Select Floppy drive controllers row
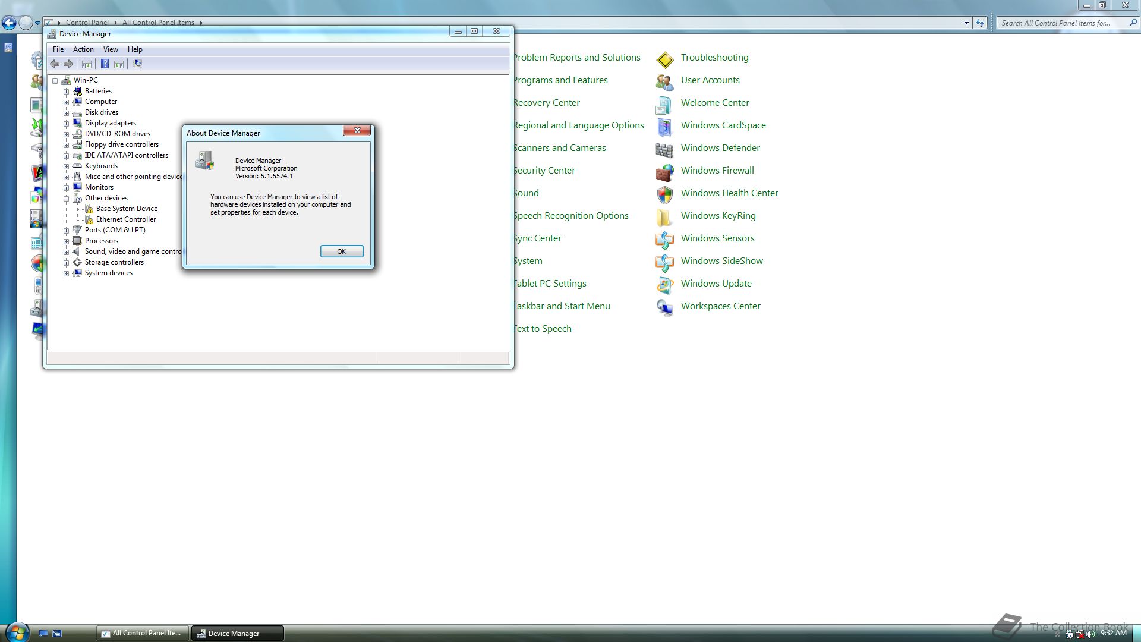This screenshot has height=642, width=1141. [121, 144]
